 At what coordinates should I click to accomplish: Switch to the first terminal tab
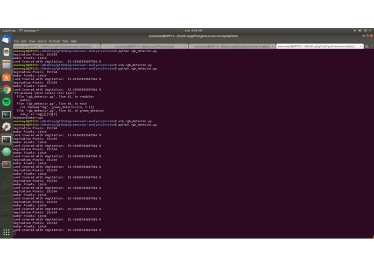[x=57, y=46]
